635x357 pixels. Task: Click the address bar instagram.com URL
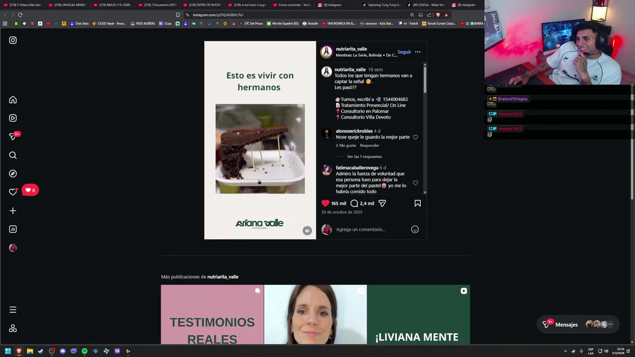click(218, 15)
